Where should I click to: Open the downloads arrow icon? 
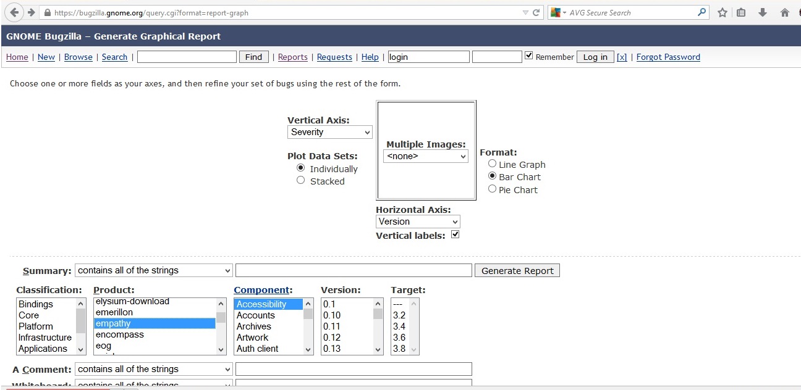click(x=763, y=12)
